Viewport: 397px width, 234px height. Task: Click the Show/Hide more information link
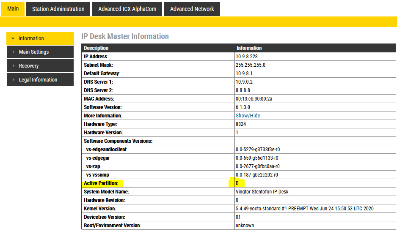248,116
